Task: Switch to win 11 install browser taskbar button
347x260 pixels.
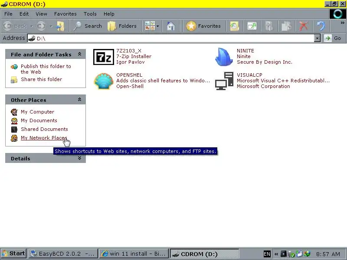Action: [x=134, y=253]
